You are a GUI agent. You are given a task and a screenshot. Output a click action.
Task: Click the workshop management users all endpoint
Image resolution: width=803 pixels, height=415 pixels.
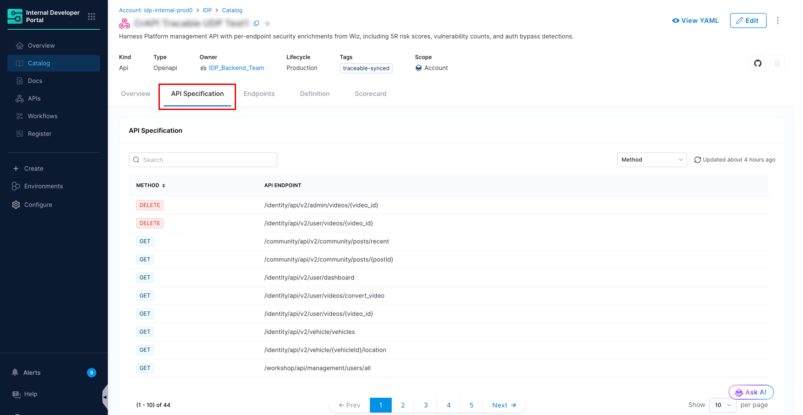coord(449,368)
